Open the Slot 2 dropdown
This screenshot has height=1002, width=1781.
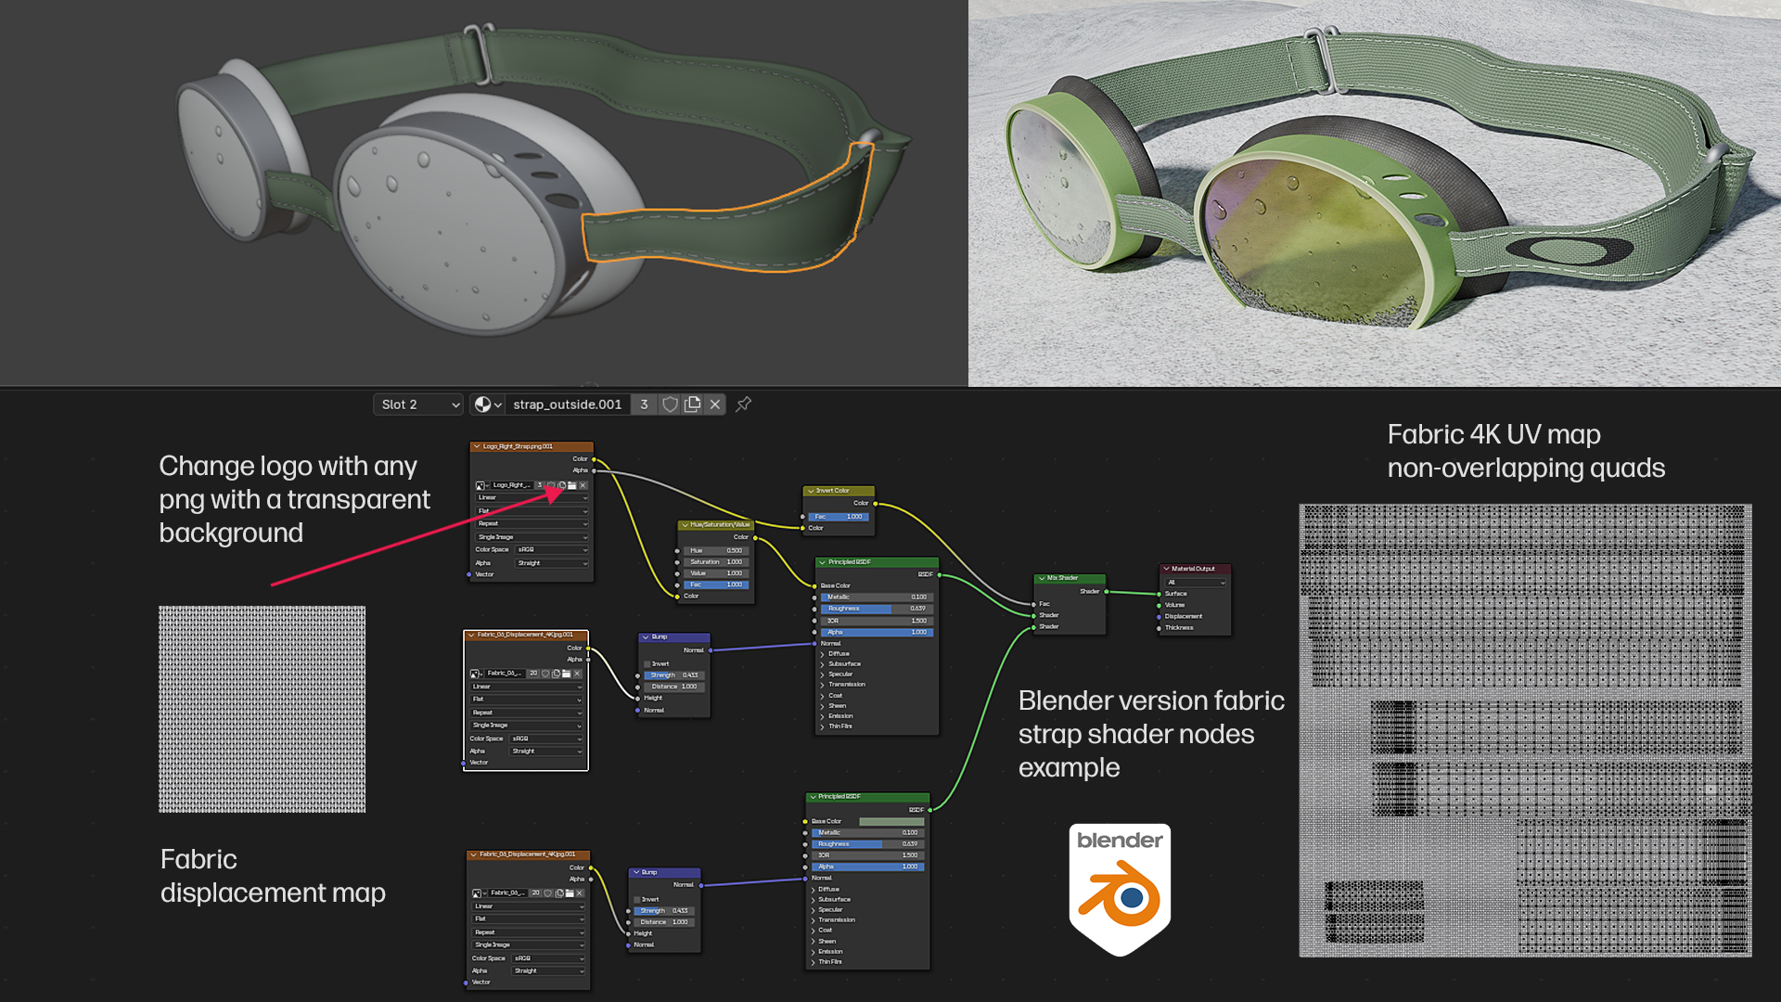point(417,405)
